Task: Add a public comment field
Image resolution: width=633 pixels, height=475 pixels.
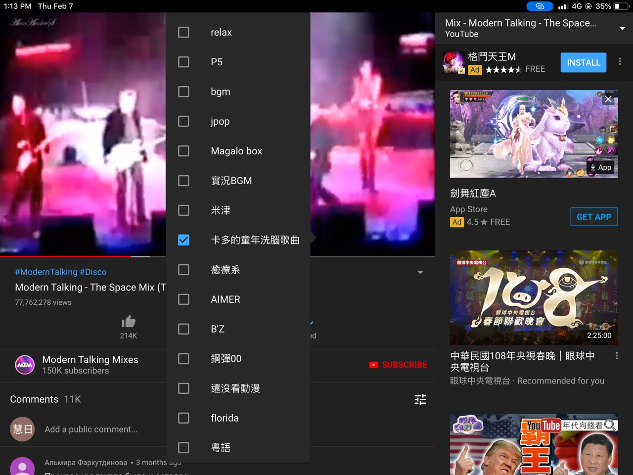Action: (x=91, y=429)
